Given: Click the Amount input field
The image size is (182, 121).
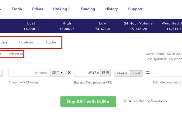Looking at the screenshot, I should 29,73.
